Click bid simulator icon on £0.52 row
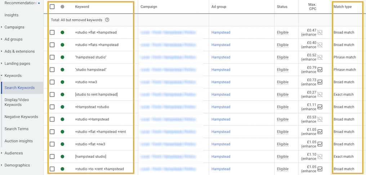 click(320, 57)
